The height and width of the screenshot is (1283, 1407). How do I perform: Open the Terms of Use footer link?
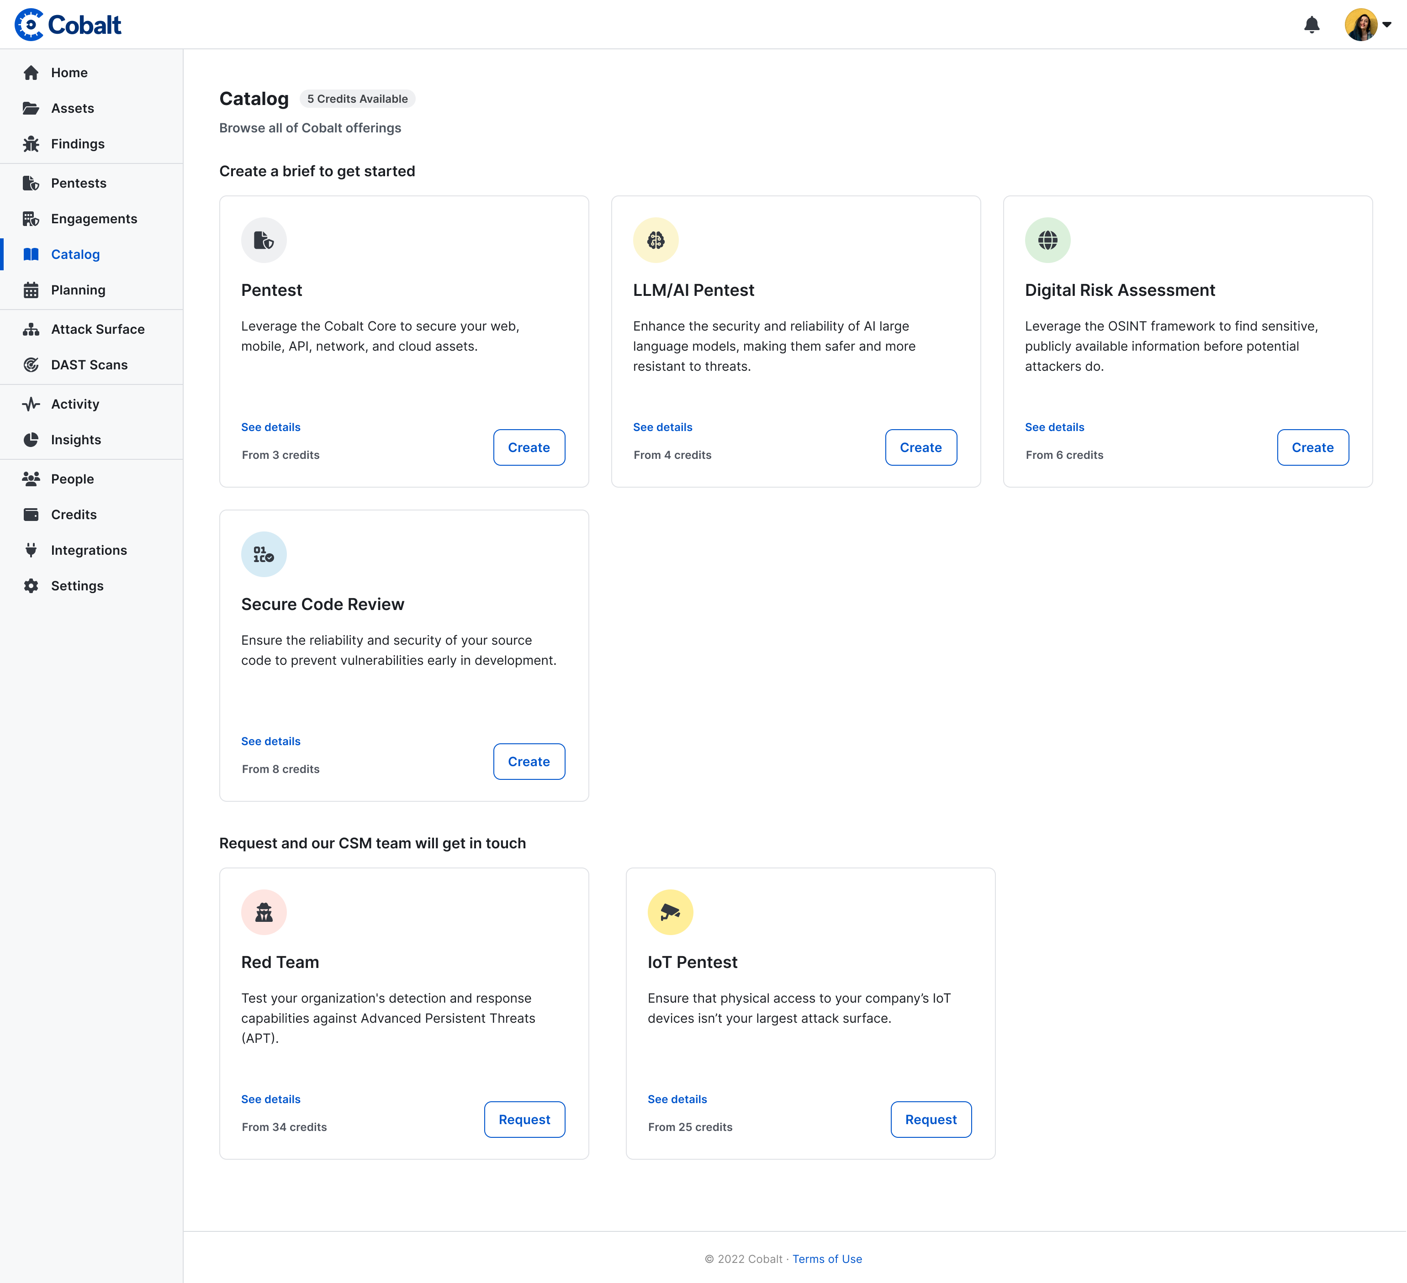(826, 1259)
